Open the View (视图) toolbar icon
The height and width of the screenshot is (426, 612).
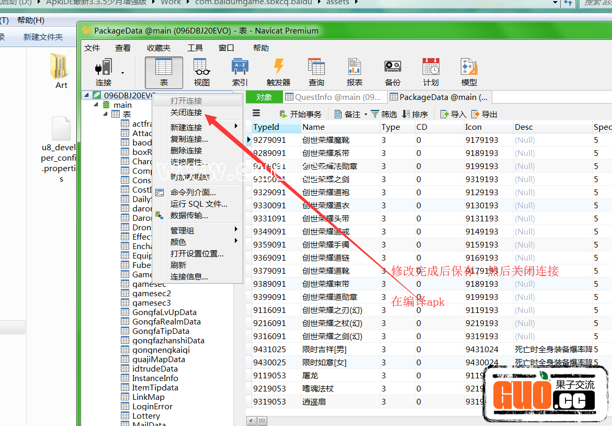tap(201, 72)
